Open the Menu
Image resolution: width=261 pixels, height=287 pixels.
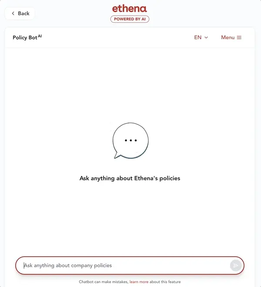231,37
